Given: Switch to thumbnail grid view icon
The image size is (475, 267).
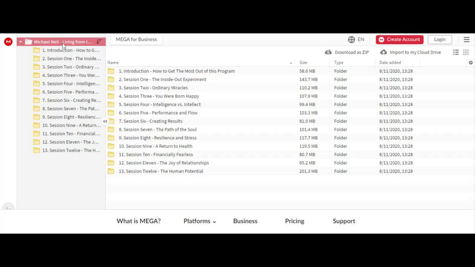Looking at the screenshot, I should pos(466,52).
